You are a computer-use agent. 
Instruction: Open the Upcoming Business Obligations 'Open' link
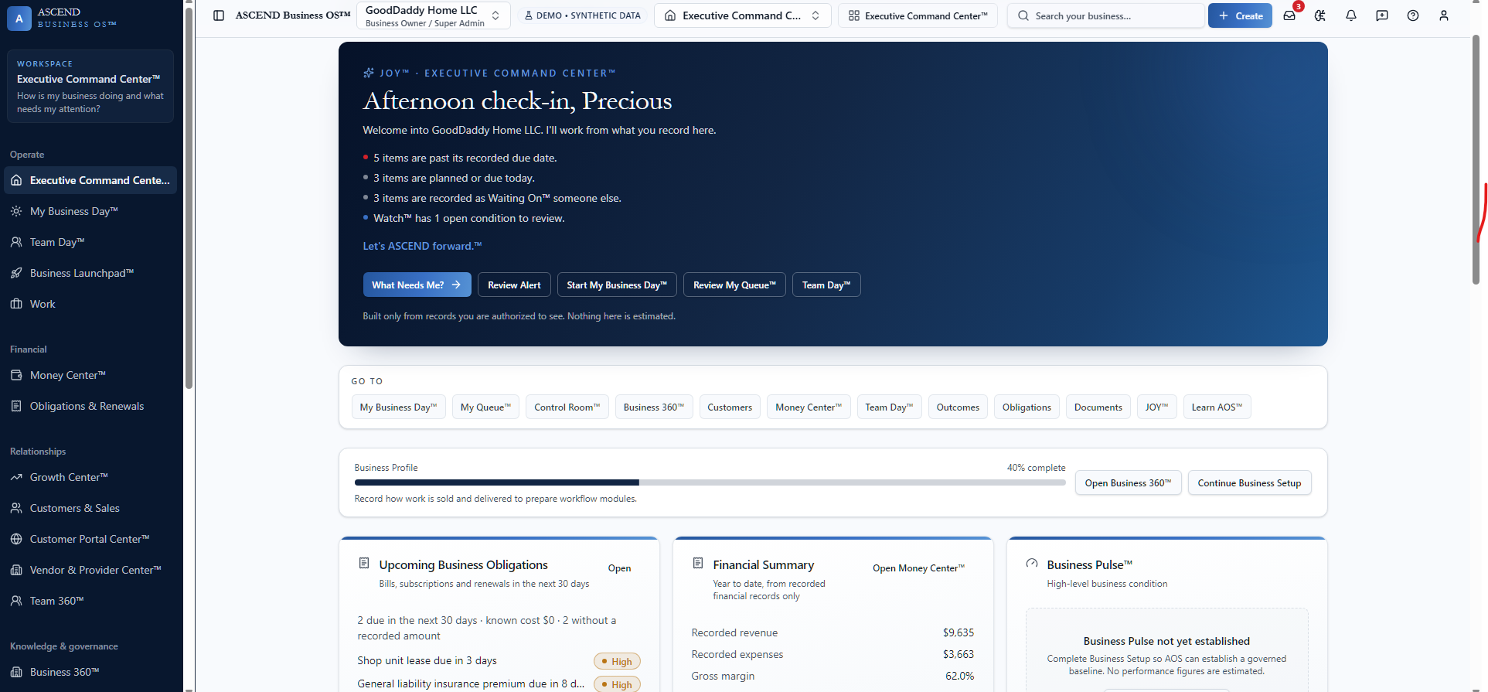pos(619,568)
